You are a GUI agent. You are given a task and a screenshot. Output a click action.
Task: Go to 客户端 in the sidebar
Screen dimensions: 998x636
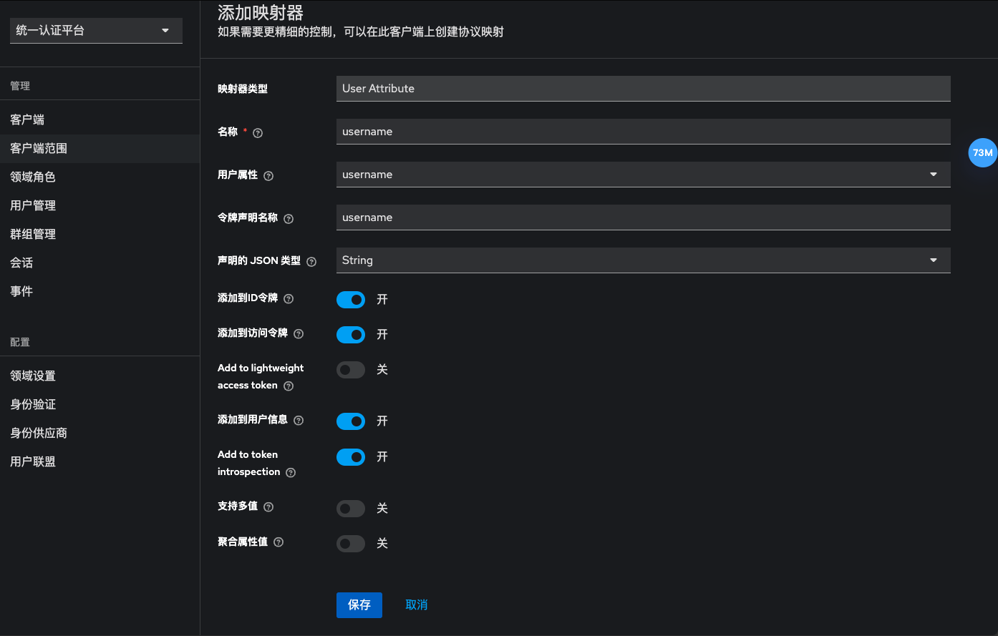pos(27,119)
